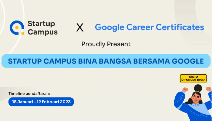Click the word Campus in the logo wordmark

[43, 32]
